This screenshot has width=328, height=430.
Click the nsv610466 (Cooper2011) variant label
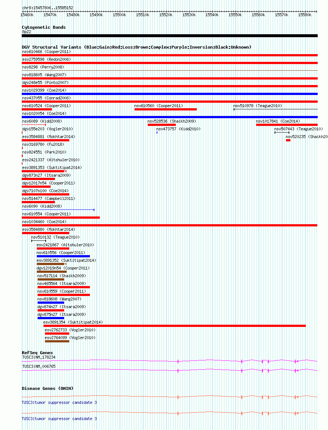(x=46, y=52)
